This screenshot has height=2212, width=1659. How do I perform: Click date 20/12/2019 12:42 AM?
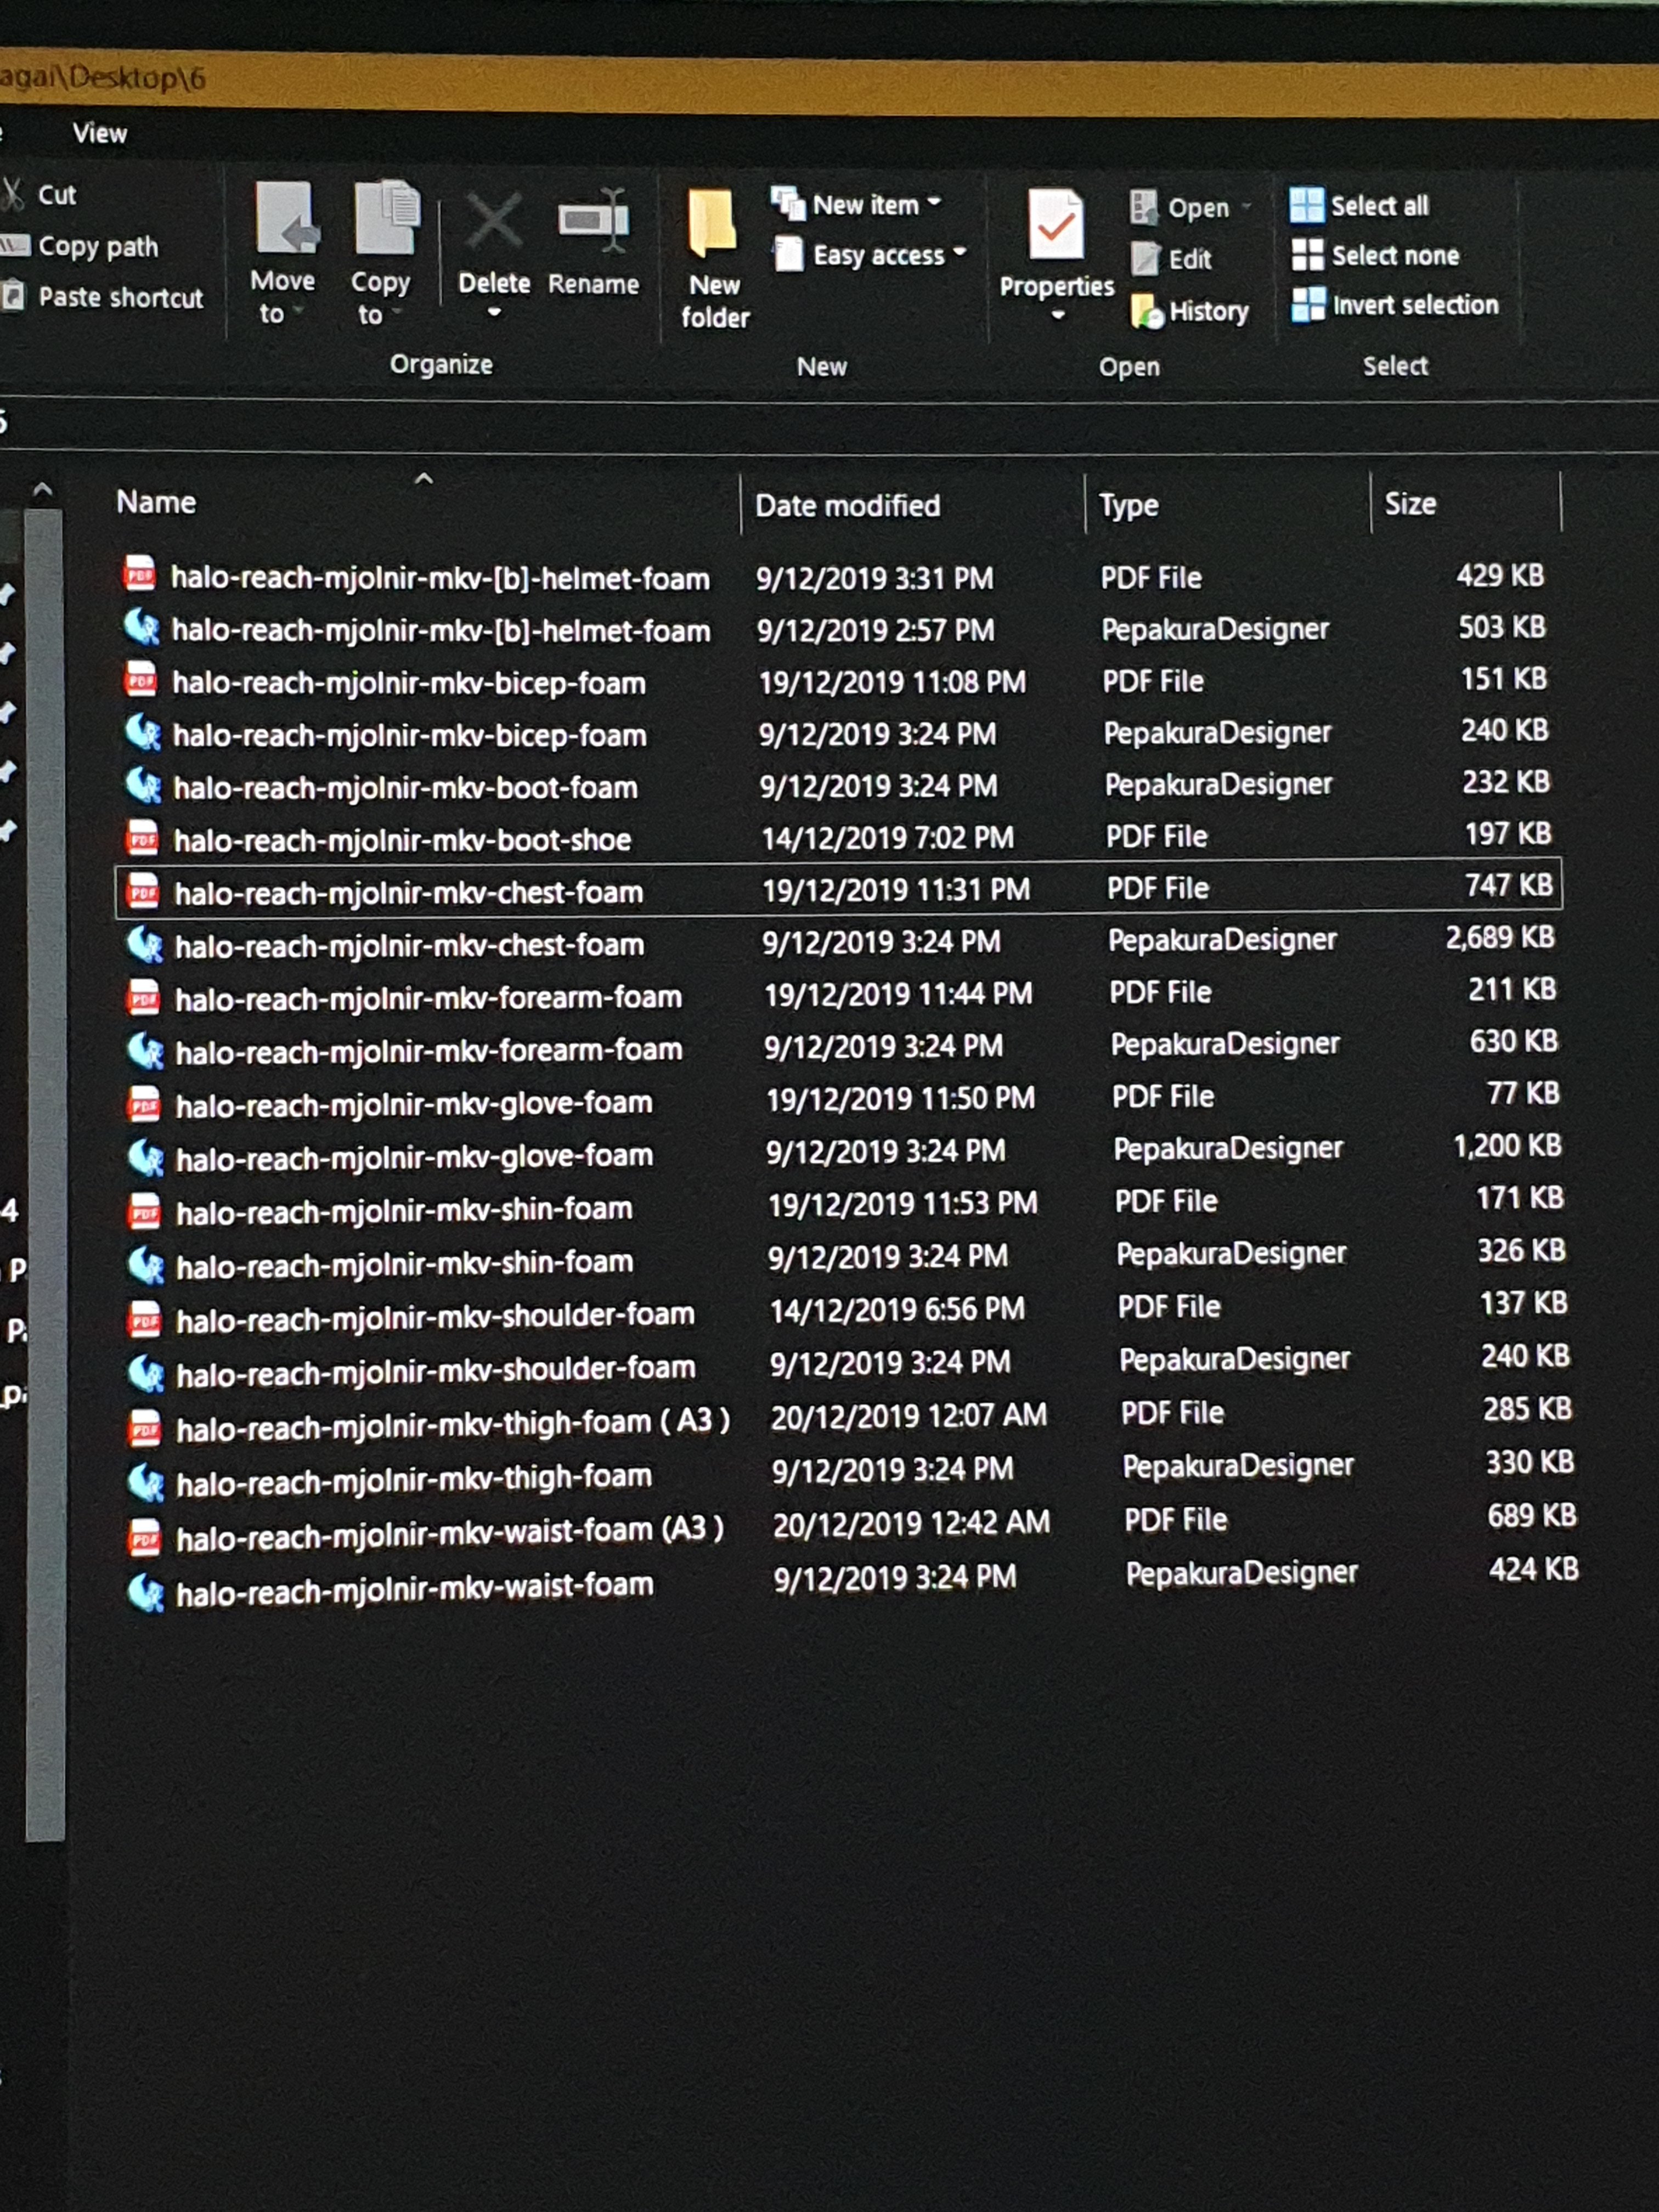click(x=911, y=1523)
